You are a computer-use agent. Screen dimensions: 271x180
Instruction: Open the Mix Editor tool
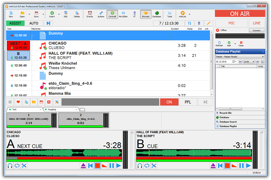coord(123,14)
